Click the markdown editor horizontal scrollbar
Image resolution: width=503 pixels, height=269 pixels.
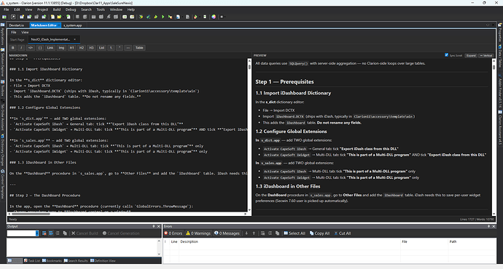pos(128,213)
